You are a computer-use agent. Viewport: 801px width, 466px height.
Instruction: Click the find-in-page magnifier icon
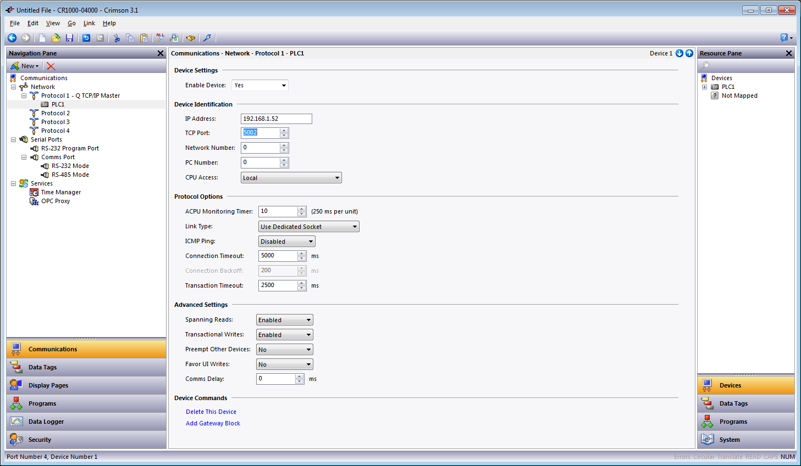point(174,38)
